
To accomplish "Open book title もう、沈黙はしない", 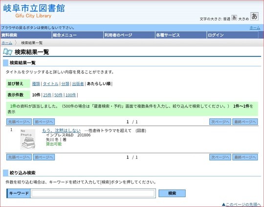I will point(61,131).
